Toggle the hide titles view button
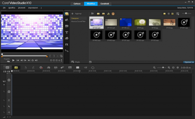This screenshot has height=119, width=195. tap(164, 14)
